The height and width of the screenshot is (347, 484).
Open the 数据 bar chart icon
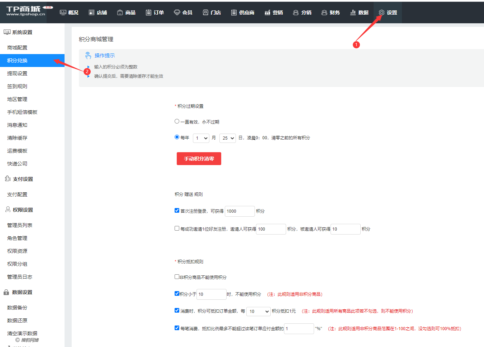(353, 13)
